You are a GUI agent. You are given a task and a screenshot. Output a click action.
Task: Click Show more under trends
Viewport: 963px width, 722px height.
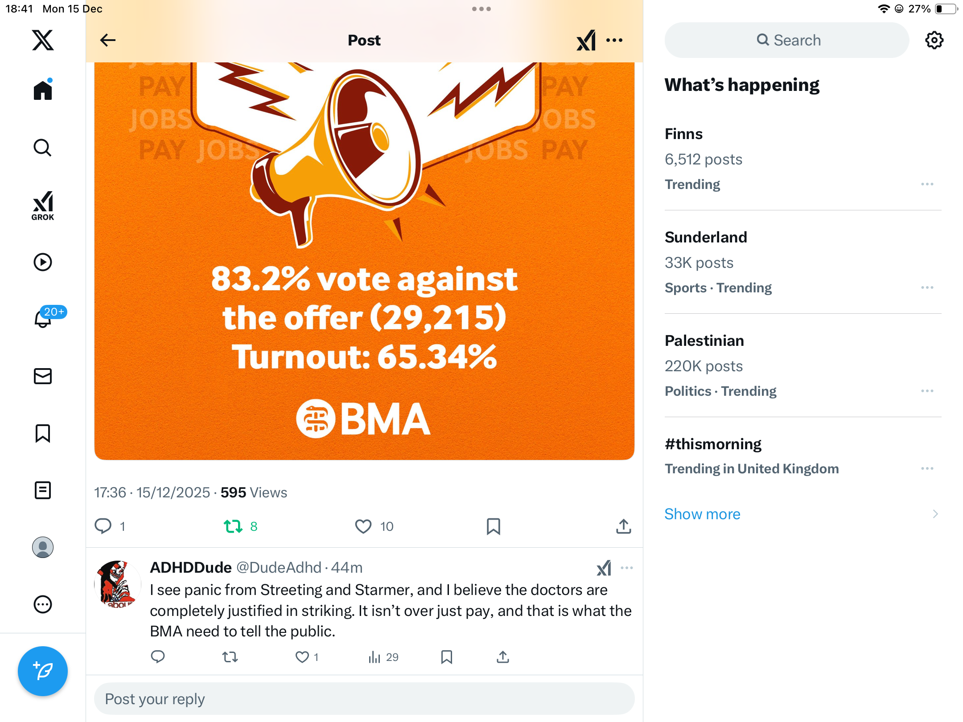coord(702,514)
